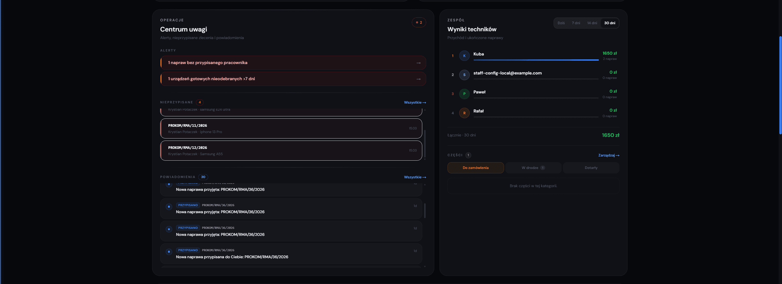This screenshot has width=782, height=284.
Task: Click arrow on the uncollected devices >7 dni alert
Action: 418,79
